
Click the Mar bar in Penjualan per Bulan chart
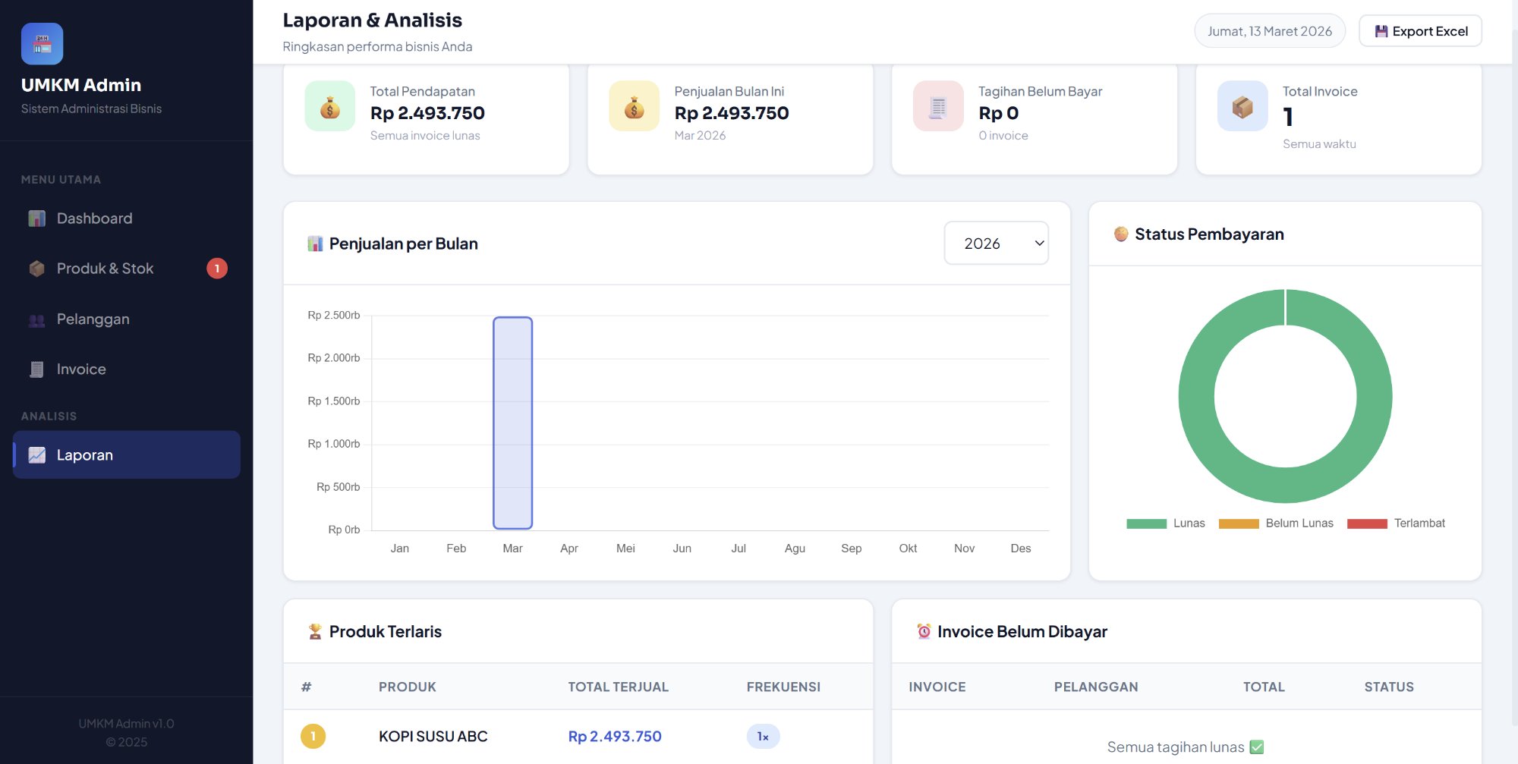(512, 422)
